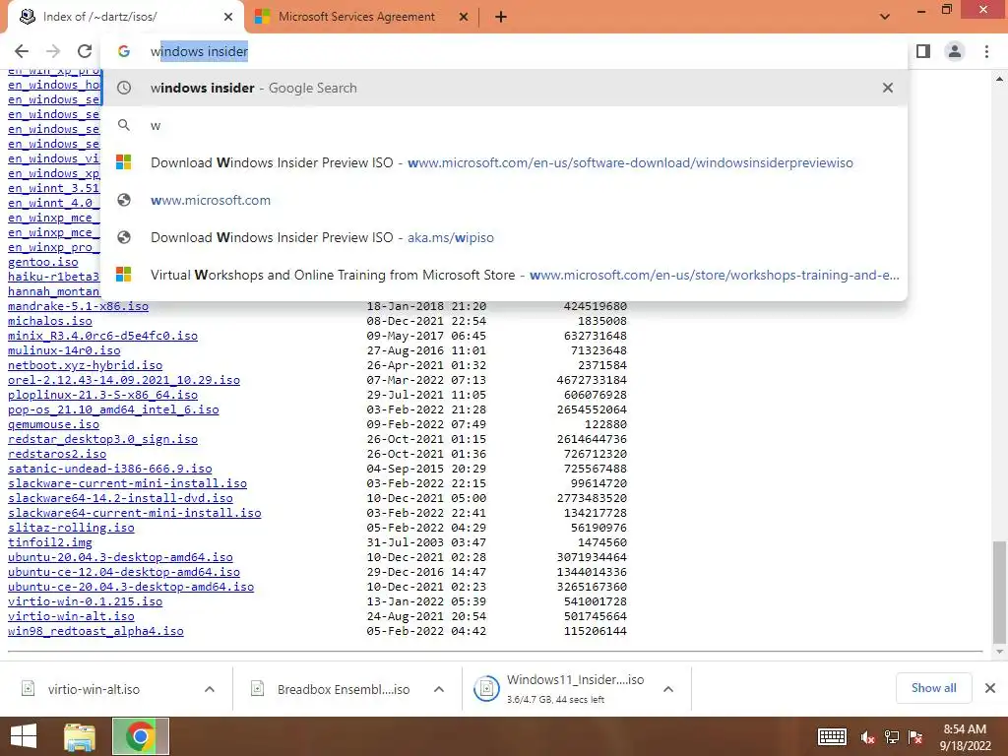Open the clock showing 8:54 AM
This screenshot has width=1008, height=756.
[965, 736]
